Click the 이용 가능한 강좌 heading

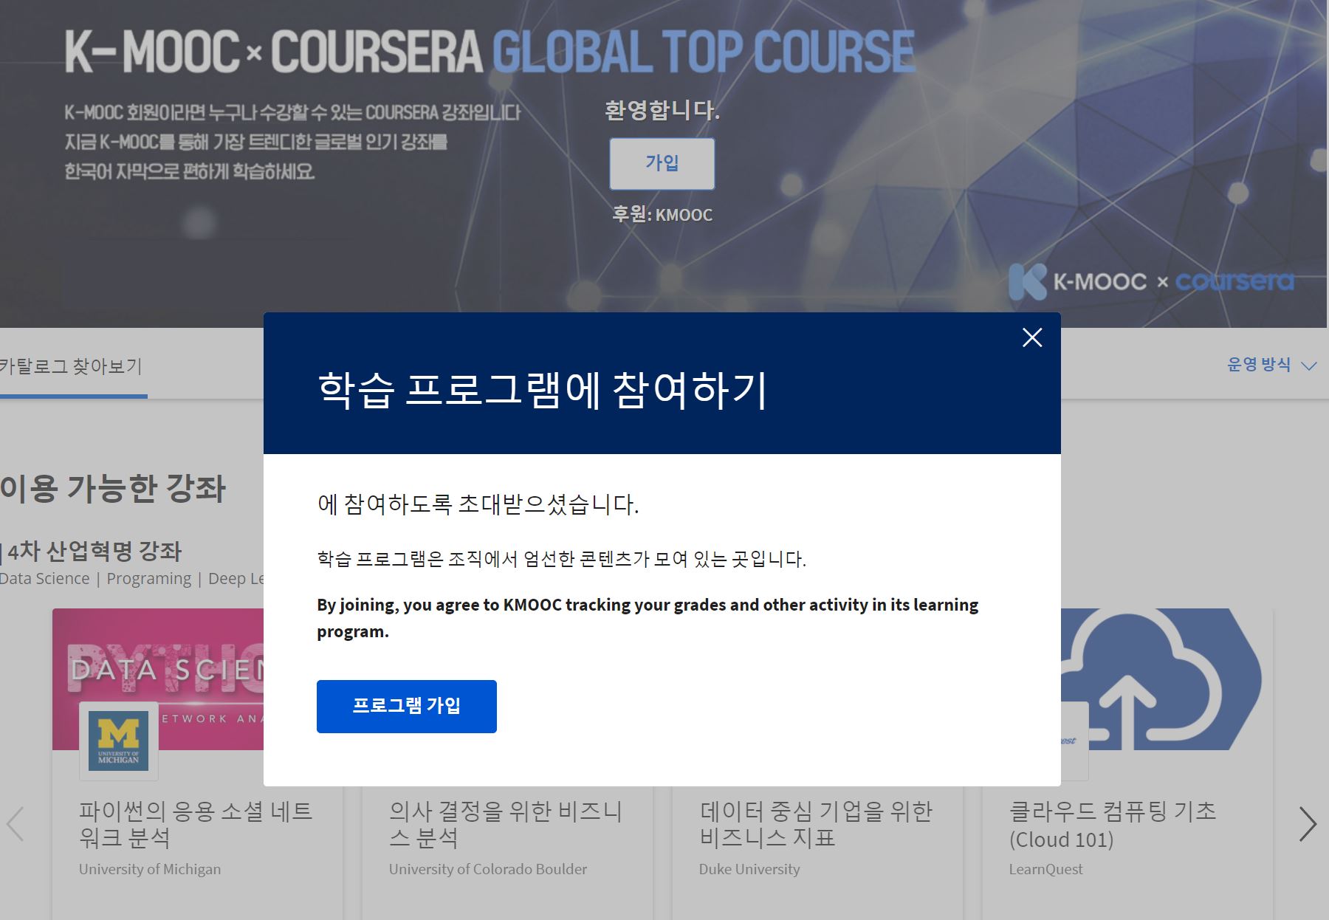click(113, 488)
